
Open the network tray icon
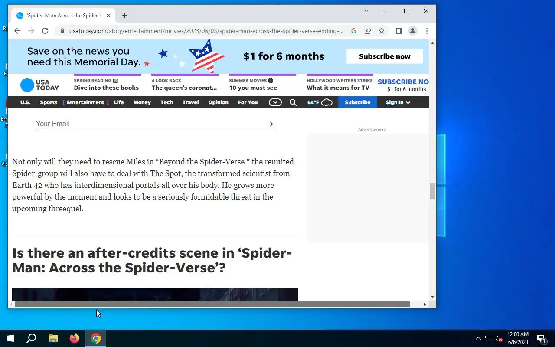489,338
